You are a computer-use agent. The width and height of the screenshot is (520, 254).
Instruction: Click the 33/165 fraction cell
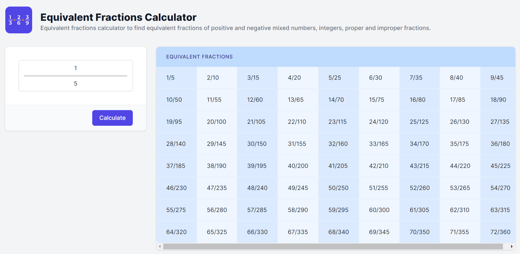[379, 144]
